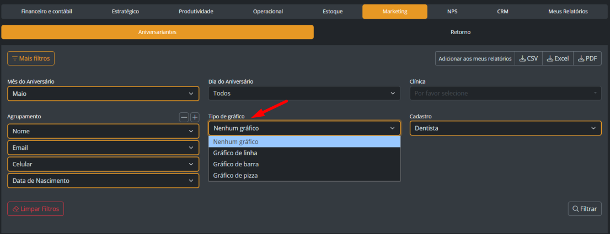Select the Estoque tab
The width and height of the screenshot is (610, 234).
pos(333,12)
